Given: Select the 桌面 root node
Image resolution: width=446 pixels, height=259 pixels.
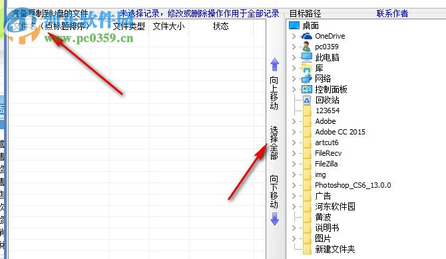Looking at the screenshot, I should [x=310, y=25].
